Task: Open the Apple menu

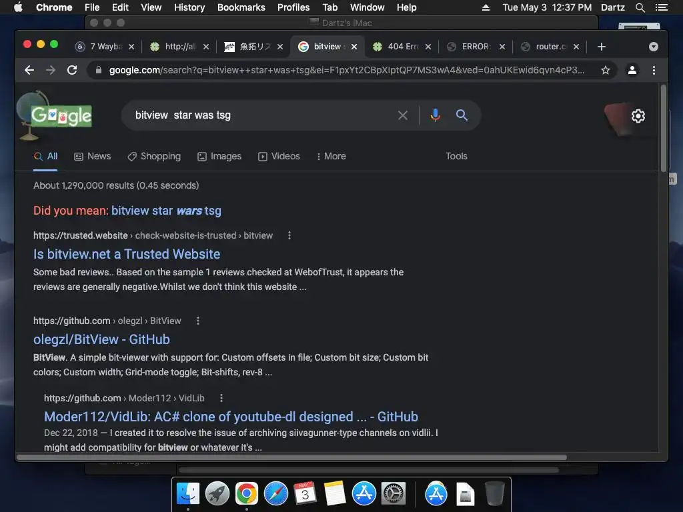Action: [18, 7]
